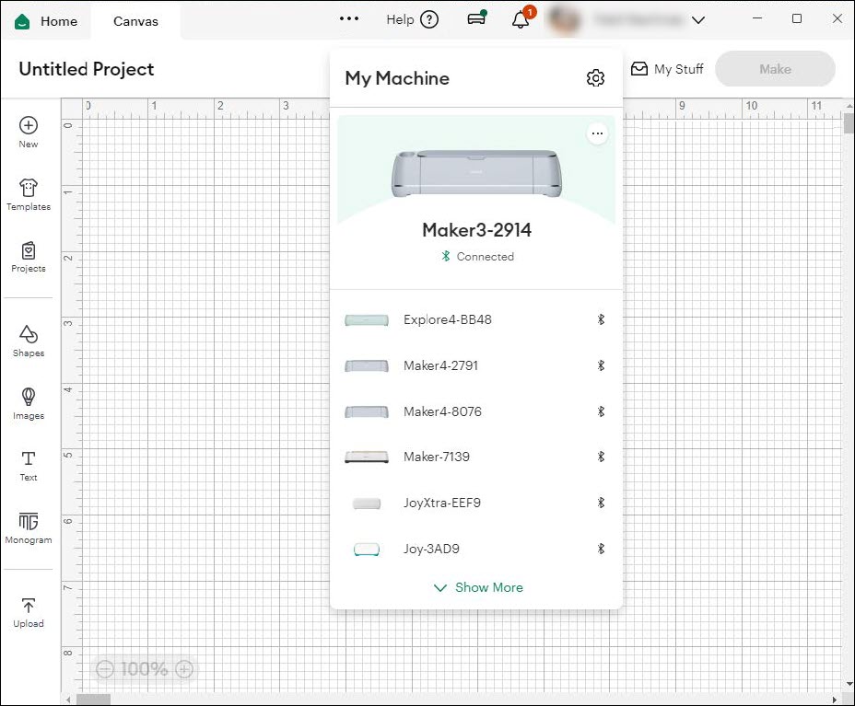The height and width of the screenshot is (706, 855).
Task: Click Bluetooth icon for Maker4-2791
Action: 601,365
